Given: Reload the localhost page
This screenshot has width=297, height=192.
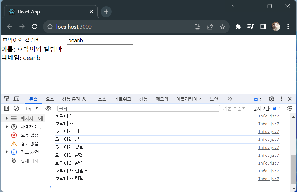Looking at the screenshot, I should [35, 27].
